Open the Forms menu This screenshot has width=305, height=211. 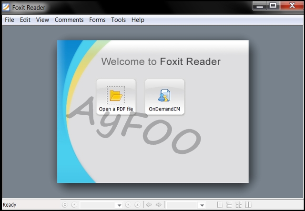click(x=97, y=20)
